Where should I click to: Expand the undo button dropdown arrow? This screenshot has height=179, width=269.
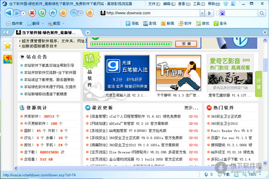coord(81,13)
